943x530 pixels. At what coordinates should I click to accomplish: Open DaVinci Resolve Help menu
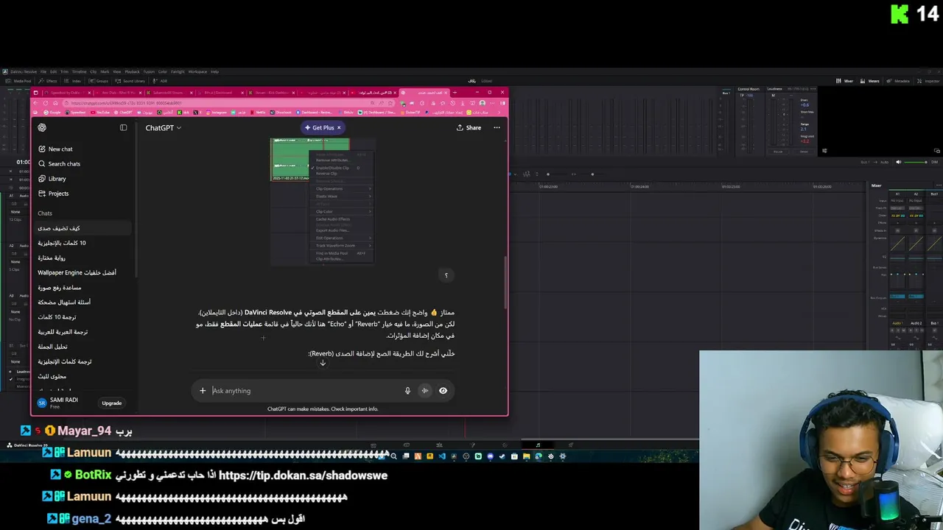click(x=215, y=71)
